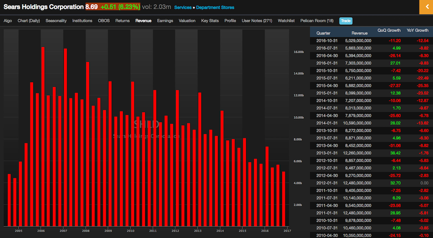Click YoY growth value 0.00
The width and height of the screenshot is (433, 238).
tap(425, 183)
